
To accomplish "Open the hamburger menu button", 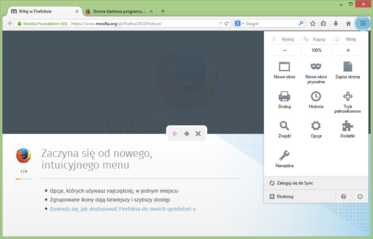I will click(363, 23).
